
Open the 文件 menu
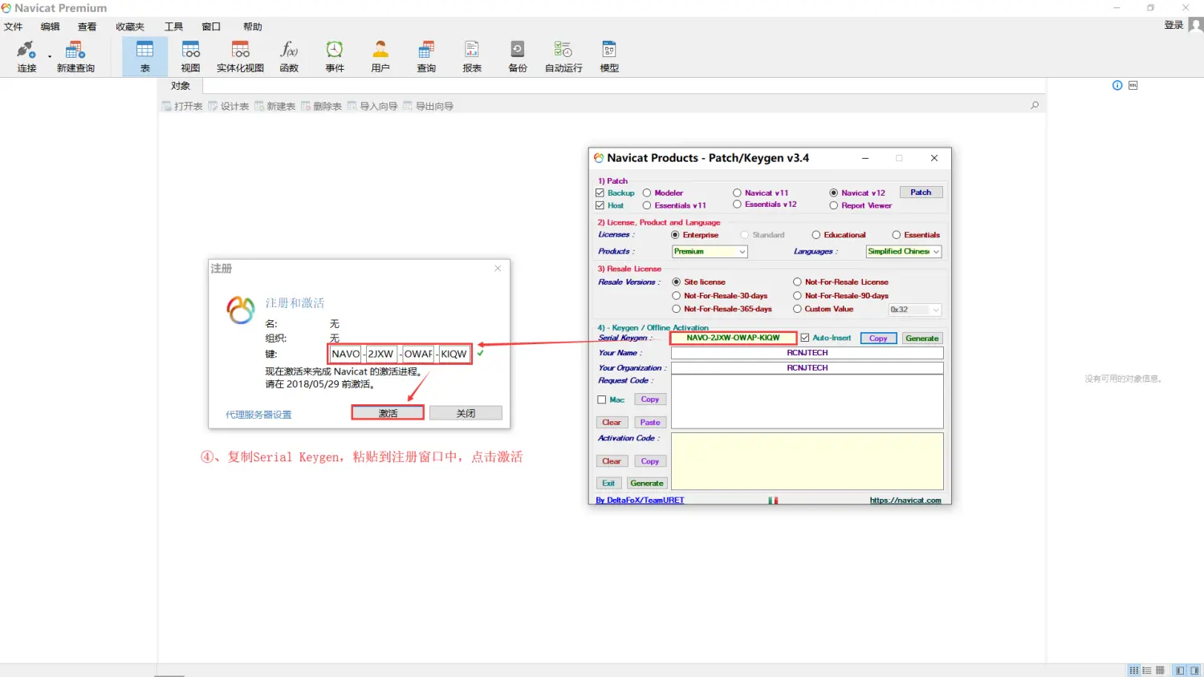click(14, 26)
